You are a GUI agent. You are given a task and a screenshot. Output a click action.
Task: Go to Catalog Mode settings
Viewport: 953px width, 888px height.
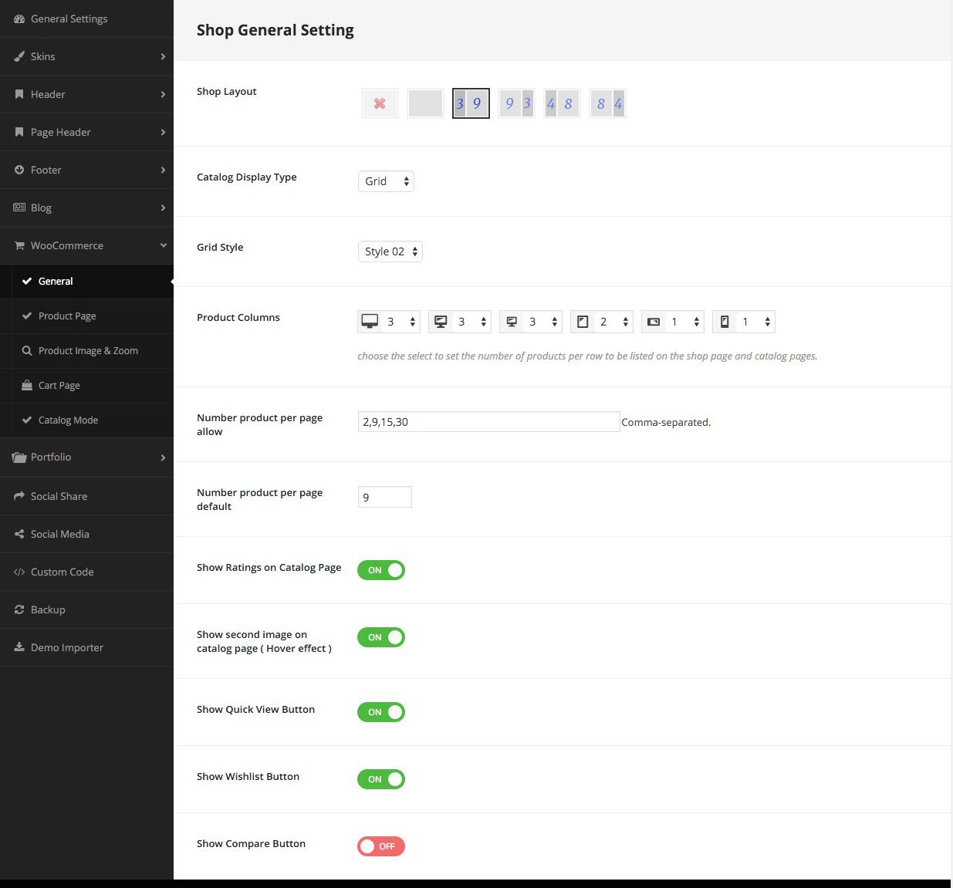click(68, 420)
